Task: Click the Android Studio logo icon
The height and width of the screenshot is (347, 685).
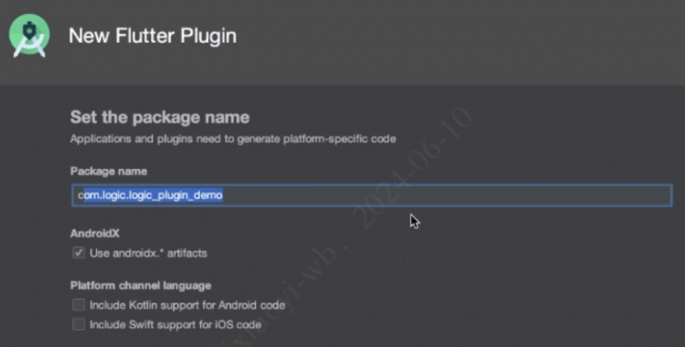Action: 30,36
